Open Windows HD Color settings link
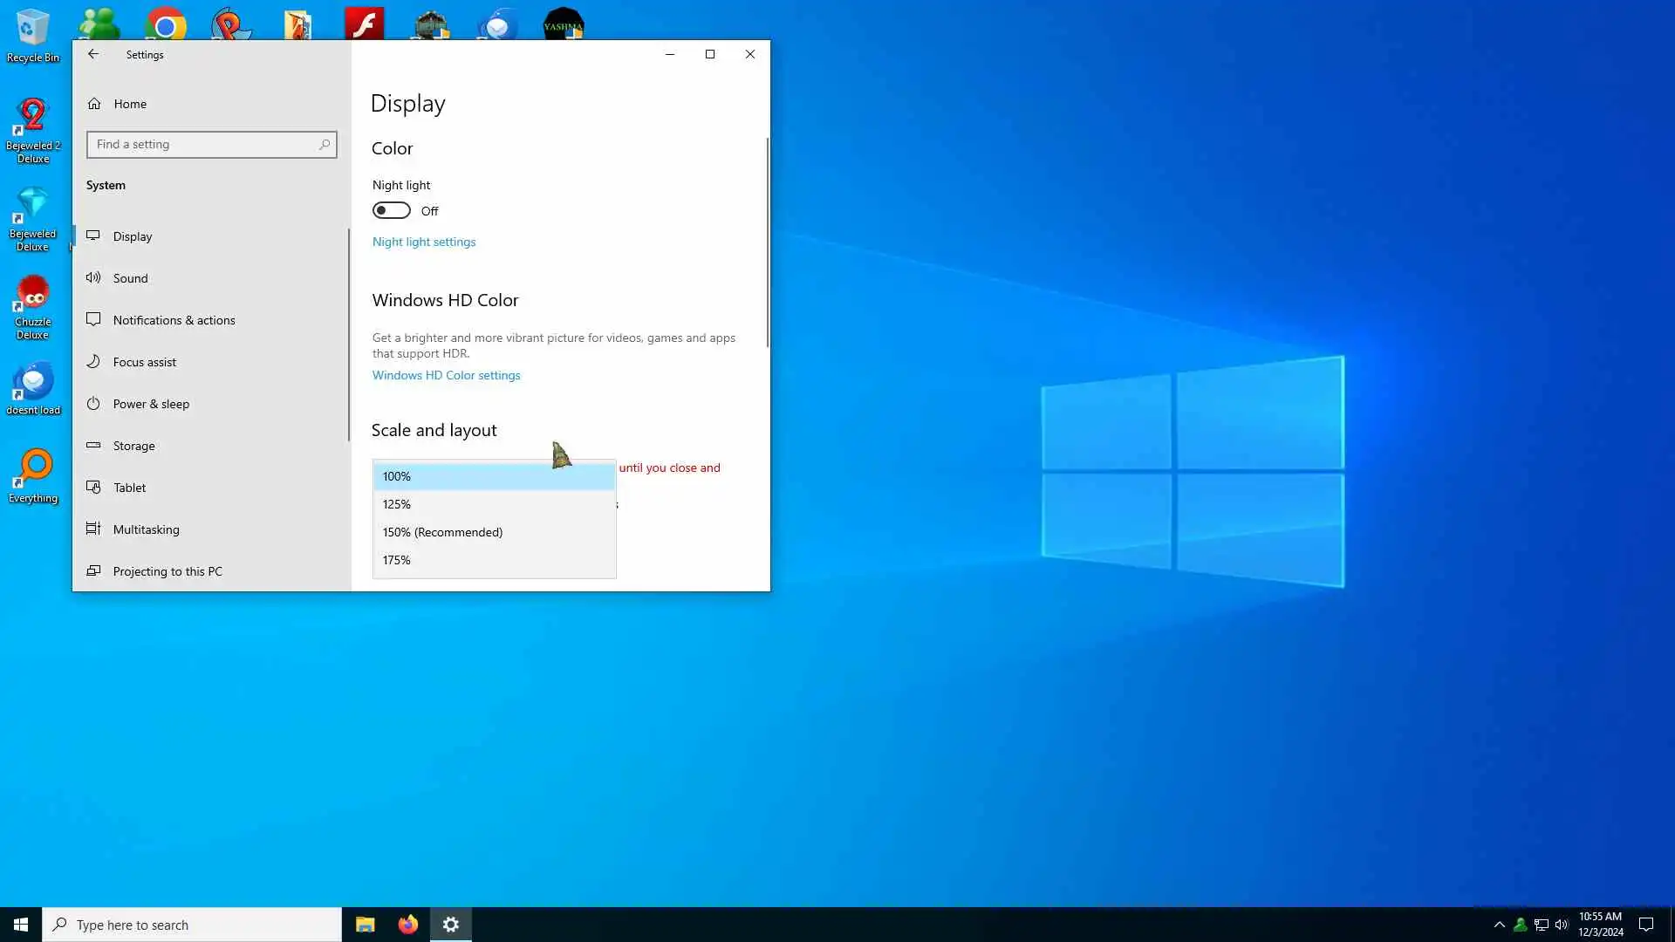 [446, 375]
